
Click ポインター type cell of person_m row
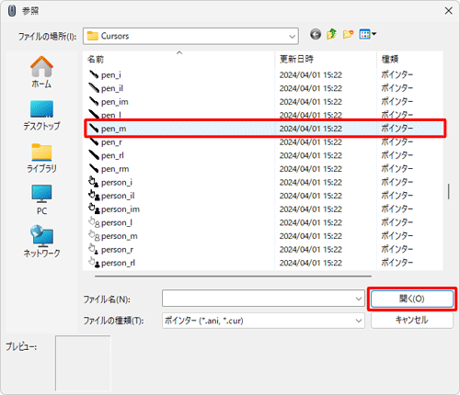click(x=397, y=236)
